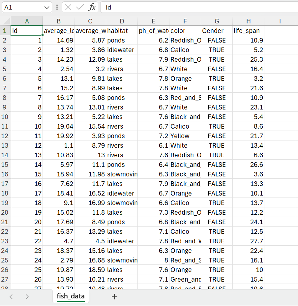This screenshot has height=306, width=298.
Task: Select the Calico cell in row 3
Action: pyautogui.click(x=185, y=49)
